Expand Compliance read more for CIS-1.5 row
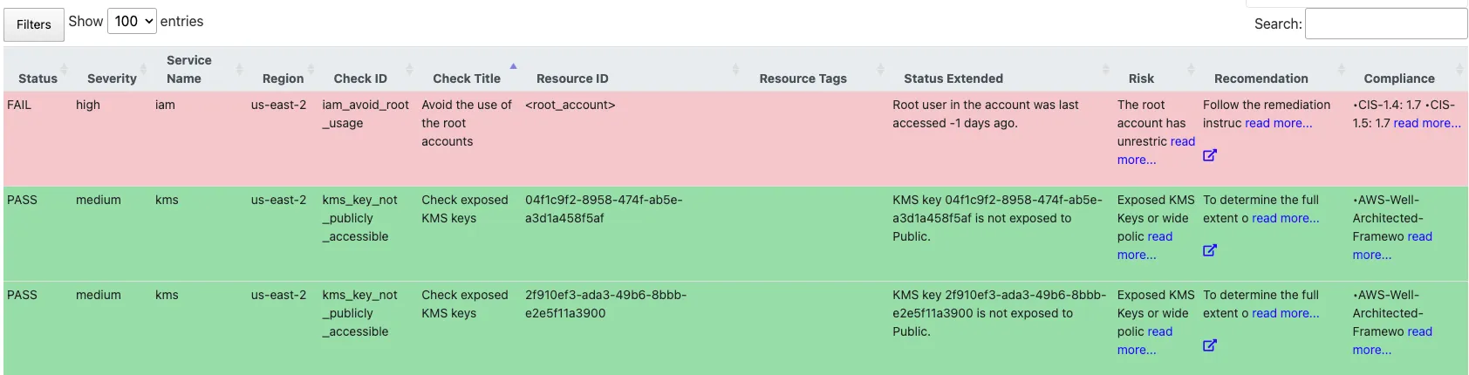The width and height of the screenshot is (1469, 375). [1427, 123]
